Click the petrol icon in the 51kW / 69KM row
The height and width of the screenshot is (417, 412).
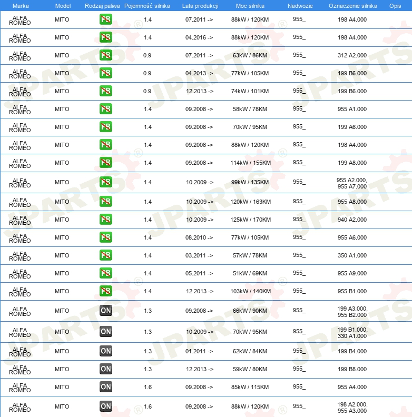pos(105,273)
